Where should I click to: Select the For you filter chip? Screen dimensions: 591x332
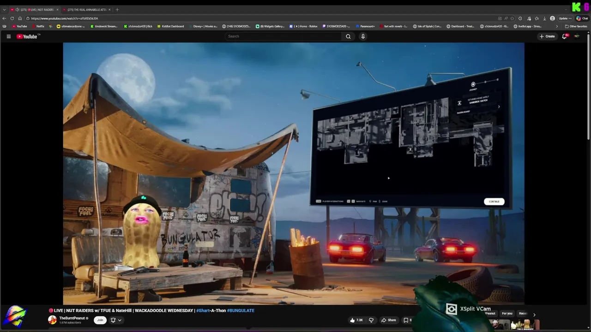(507, 314)
